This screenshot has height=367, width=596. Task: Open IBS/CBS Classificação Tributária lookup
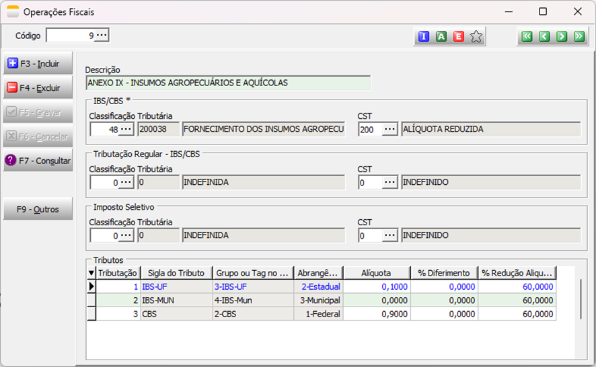click(x=126, y=129)
